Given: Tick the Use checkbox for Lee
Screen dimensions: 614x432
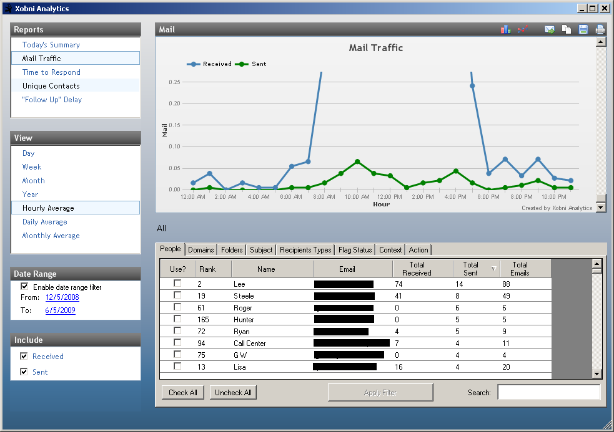Looking at the screenshot, I should click(x=177, y=284).
